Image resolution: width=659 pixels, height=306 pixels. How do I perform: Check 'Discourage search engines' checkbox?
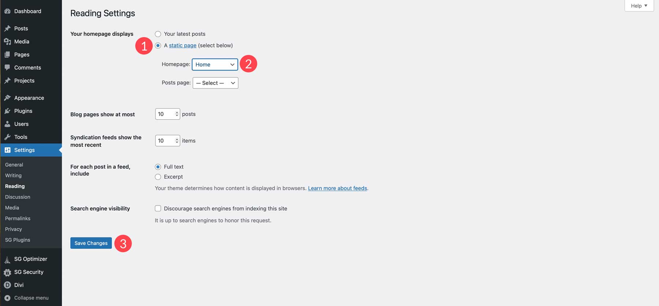[158, 208]
